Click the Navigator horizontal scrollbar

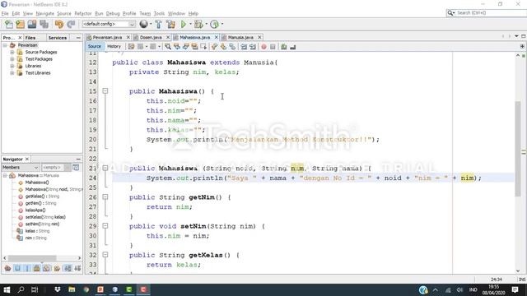(32, 258)
